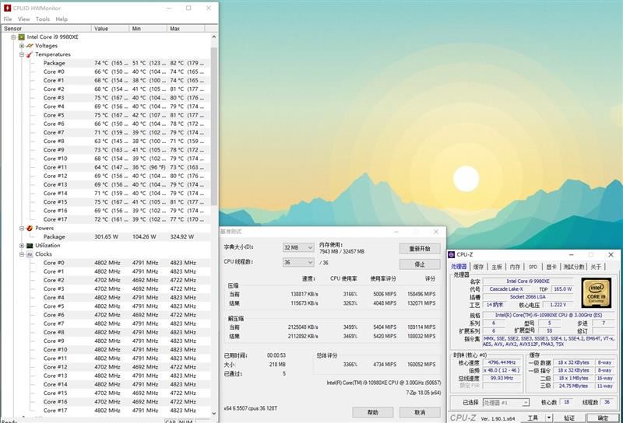The image size is (623, 423).
Task: Click the Socket 2066 LGA field in CPU-Z
Action: (x=528, y=297)
